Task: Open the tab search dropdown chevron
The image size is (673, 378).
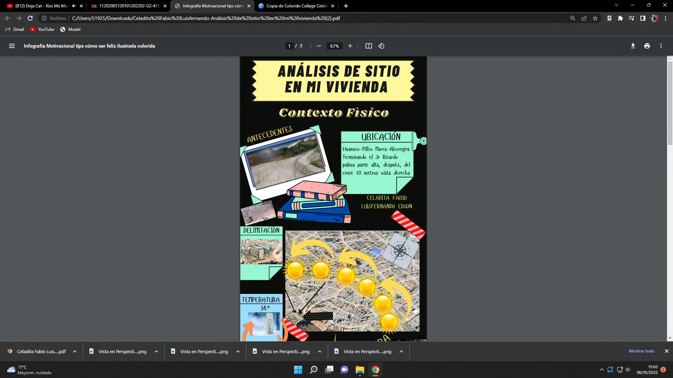Action: click(617, 5)
